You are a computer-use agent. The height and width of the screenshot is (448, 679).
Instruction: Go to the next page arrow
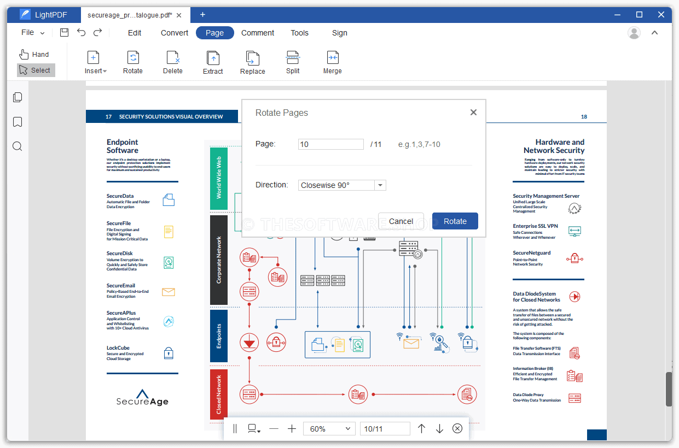439,429
